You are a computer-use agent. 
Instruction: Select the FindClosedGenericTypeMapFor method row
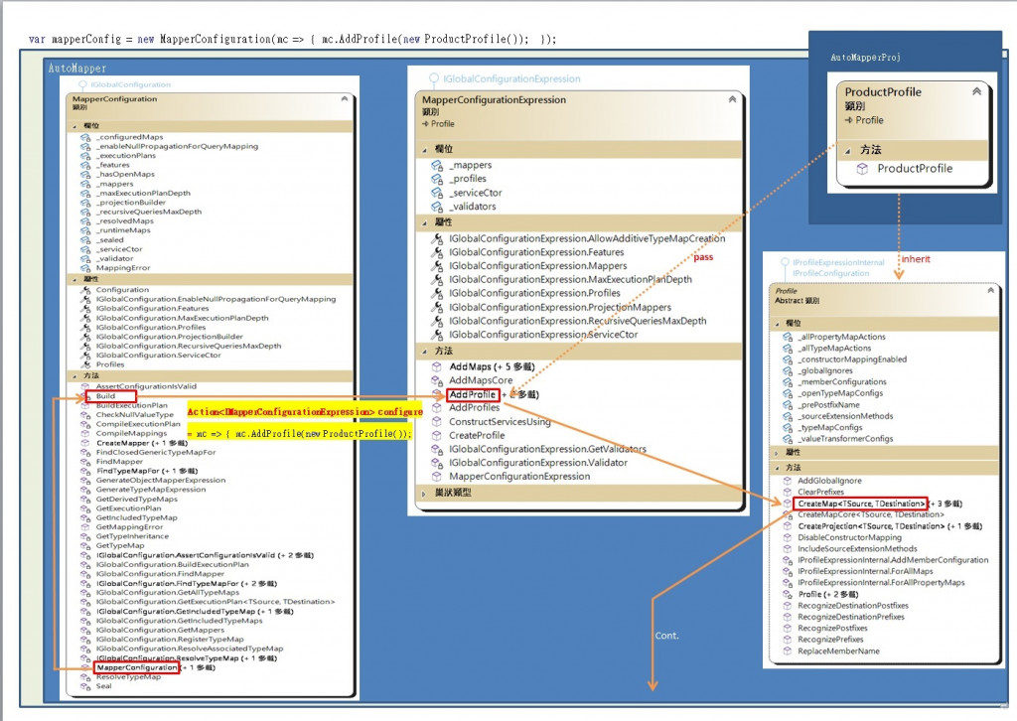click(156, 453)
